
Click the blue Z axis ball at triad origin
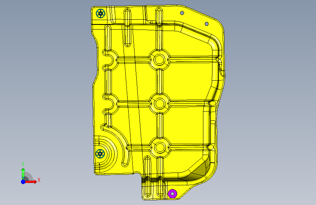coord(23,182)
